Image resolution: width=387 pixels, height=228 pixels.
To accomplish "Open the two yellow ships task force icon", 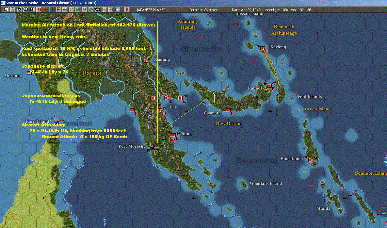I will point(71,9).
